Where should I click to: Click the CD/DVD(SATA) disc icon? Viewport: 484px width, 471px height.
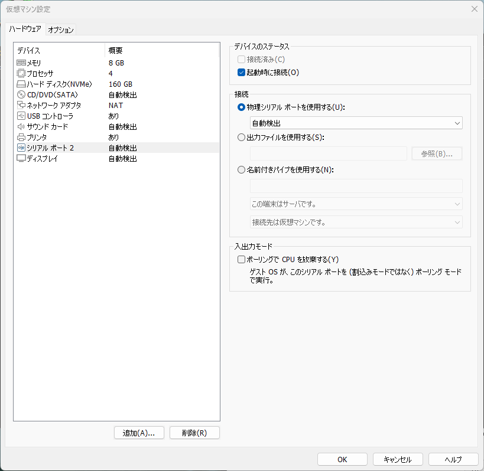tap(21, 94)
